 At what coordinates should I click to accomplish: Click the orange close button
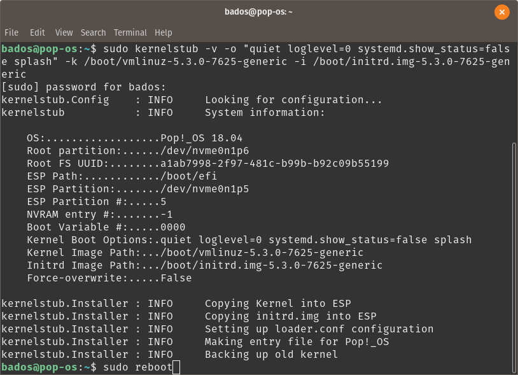click(x=502, y=11)
